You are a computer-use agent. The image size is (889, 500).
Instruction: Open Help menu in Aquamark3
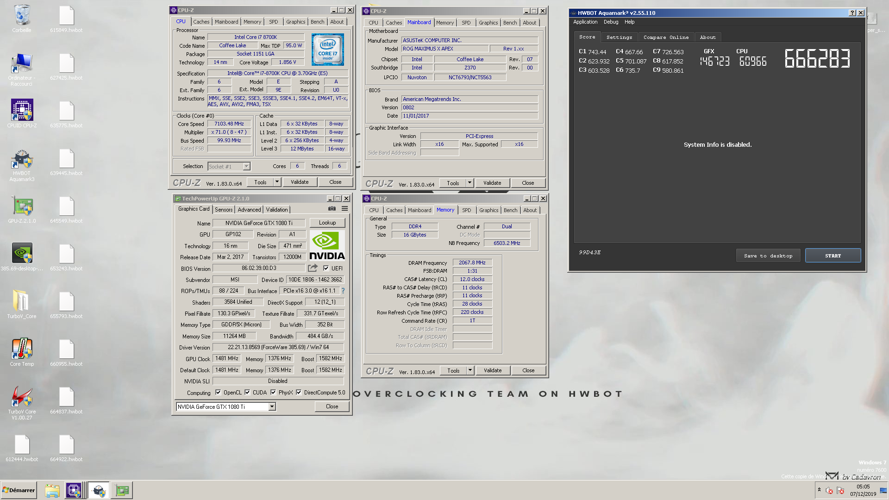tap(629, 22)
